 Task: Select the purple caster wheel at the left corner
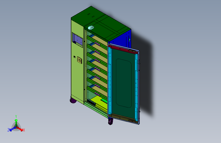point(73,101)
